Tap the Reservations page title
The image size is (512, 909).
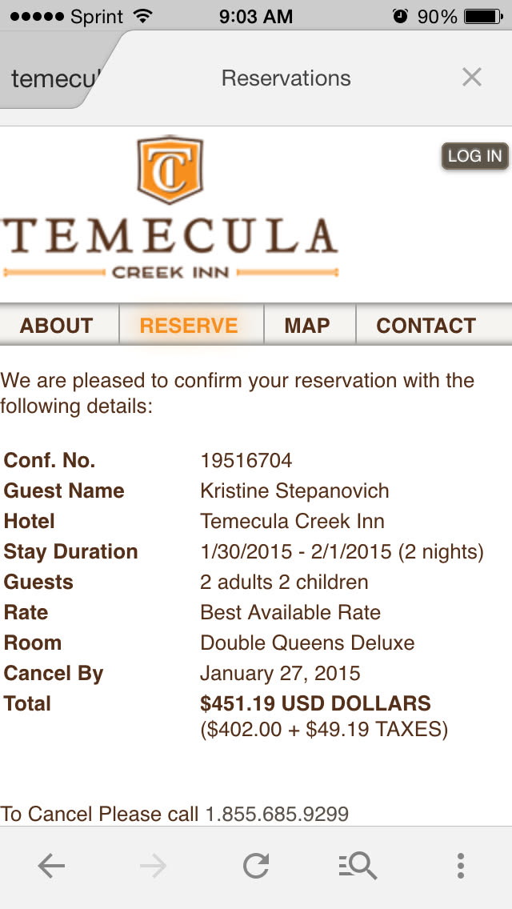286,78
